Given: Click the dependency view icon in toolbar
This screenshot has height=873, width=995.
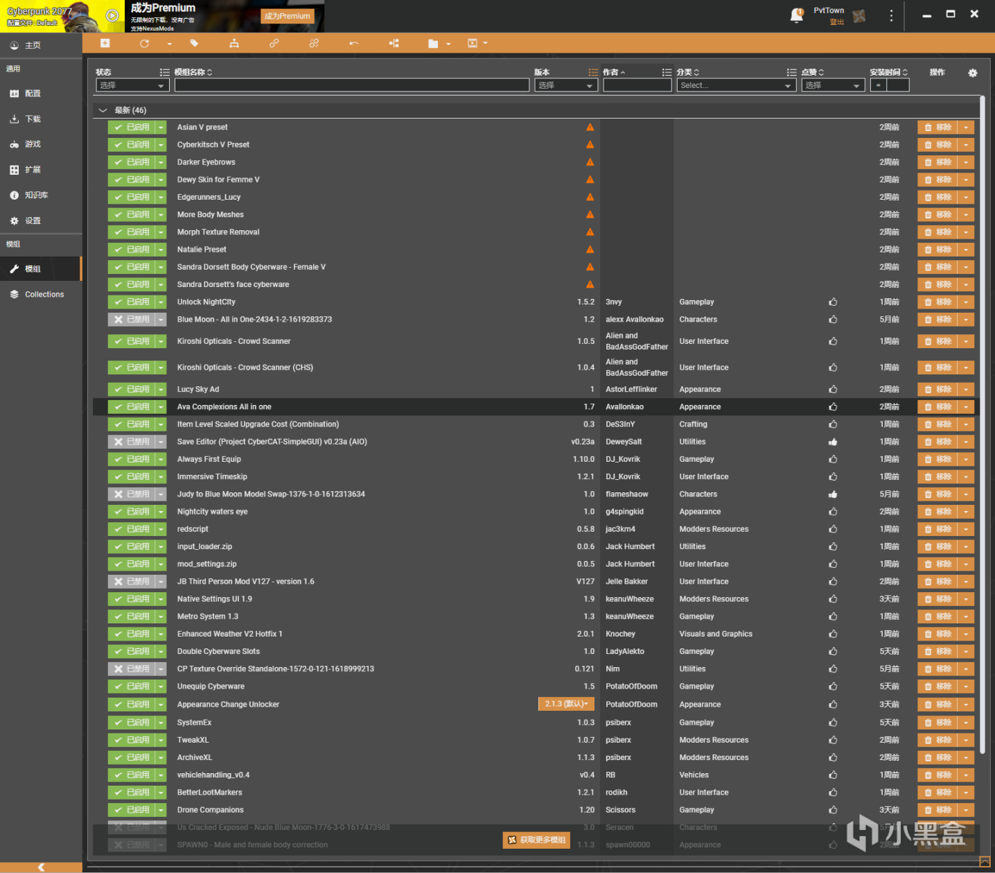Looking at the screenshot, I should tap(394, 43).
